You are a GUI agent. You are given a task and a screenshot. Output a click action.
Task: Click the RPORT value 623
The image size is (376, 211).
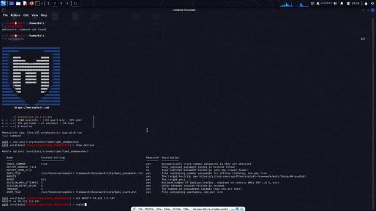tap(43, 179)
